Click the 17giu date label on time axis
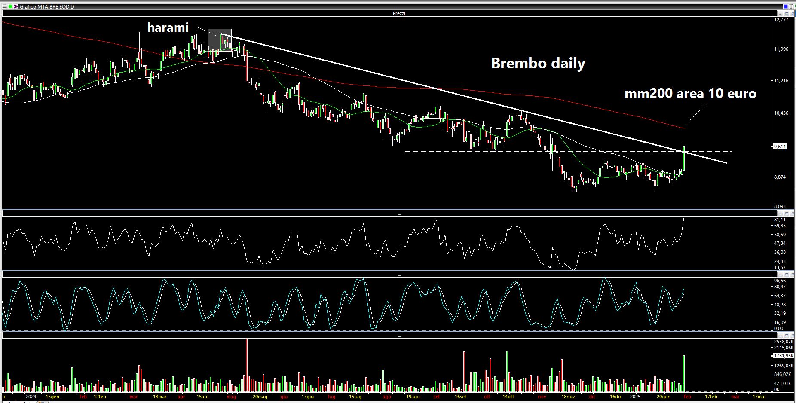This screenshot has width=796, height=403. pos(307,397)
